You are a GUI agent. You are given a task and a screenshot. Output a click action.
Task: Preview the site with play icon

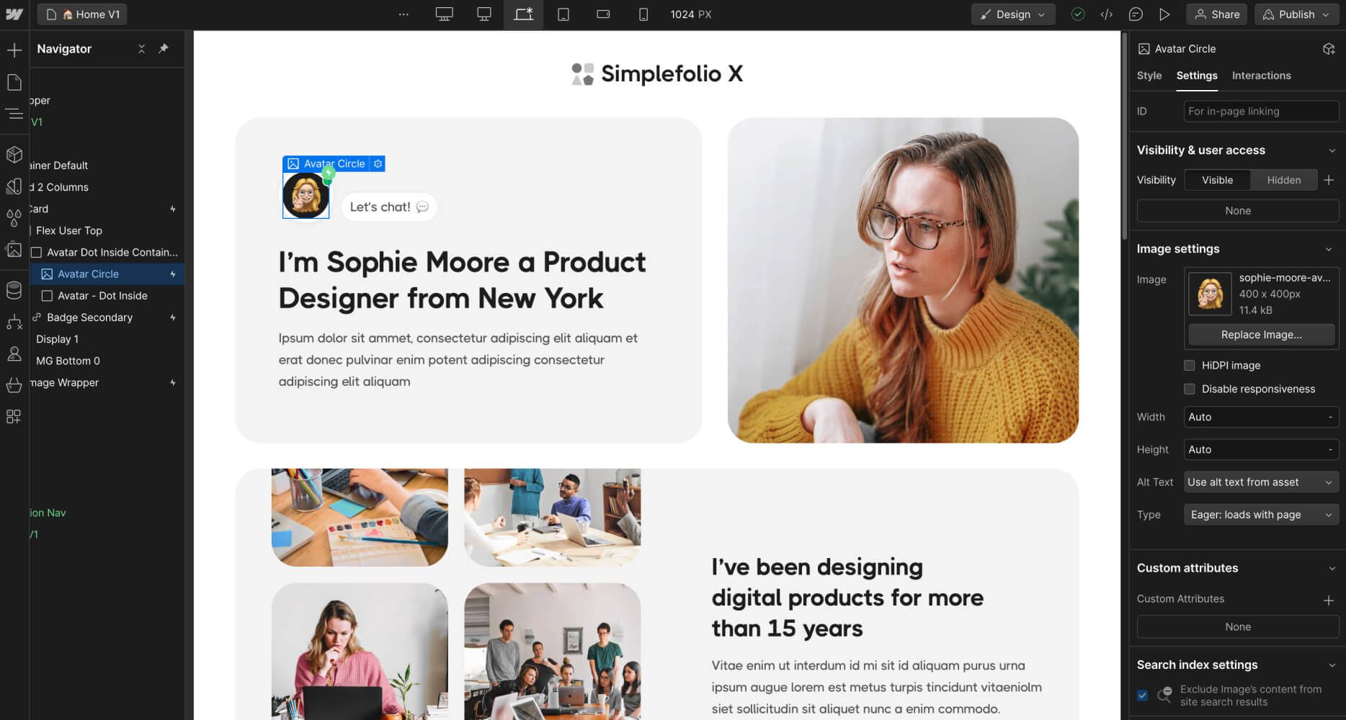tap(1164, 14)
